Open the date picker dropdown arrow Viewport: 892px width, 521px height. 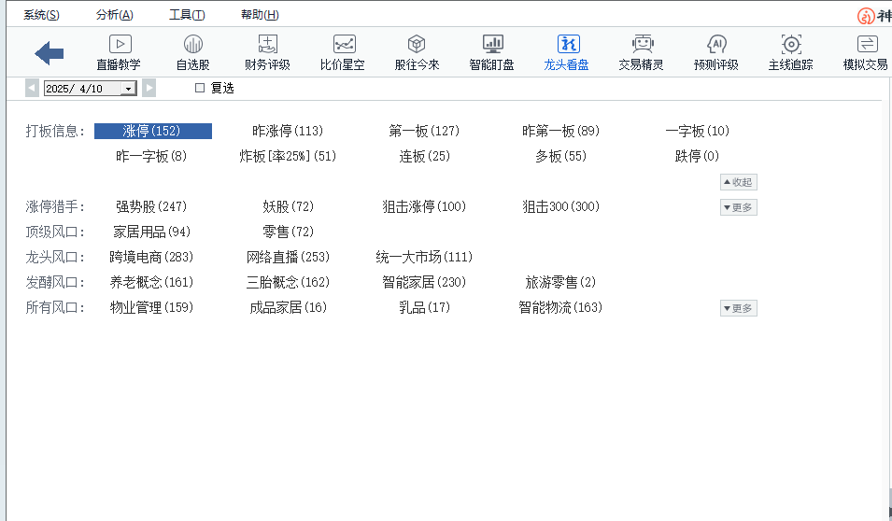[128, 89]
